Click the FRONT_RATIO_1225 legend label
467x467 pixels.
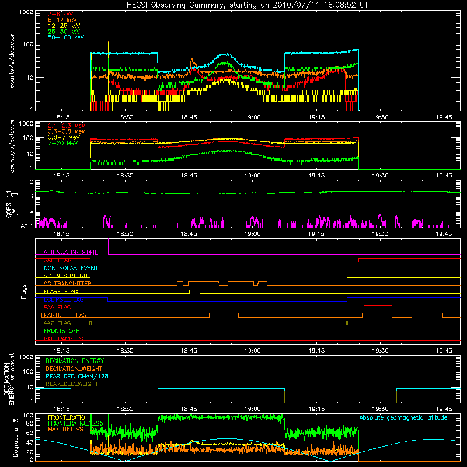point(75,423)
